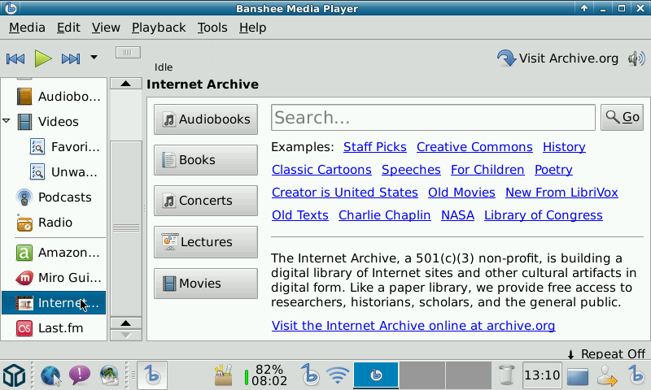
Task: Open the Playback menu
Action: click(159, 28)
